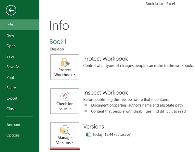Open the Manage Versions dropdown button

click(65, 135)
